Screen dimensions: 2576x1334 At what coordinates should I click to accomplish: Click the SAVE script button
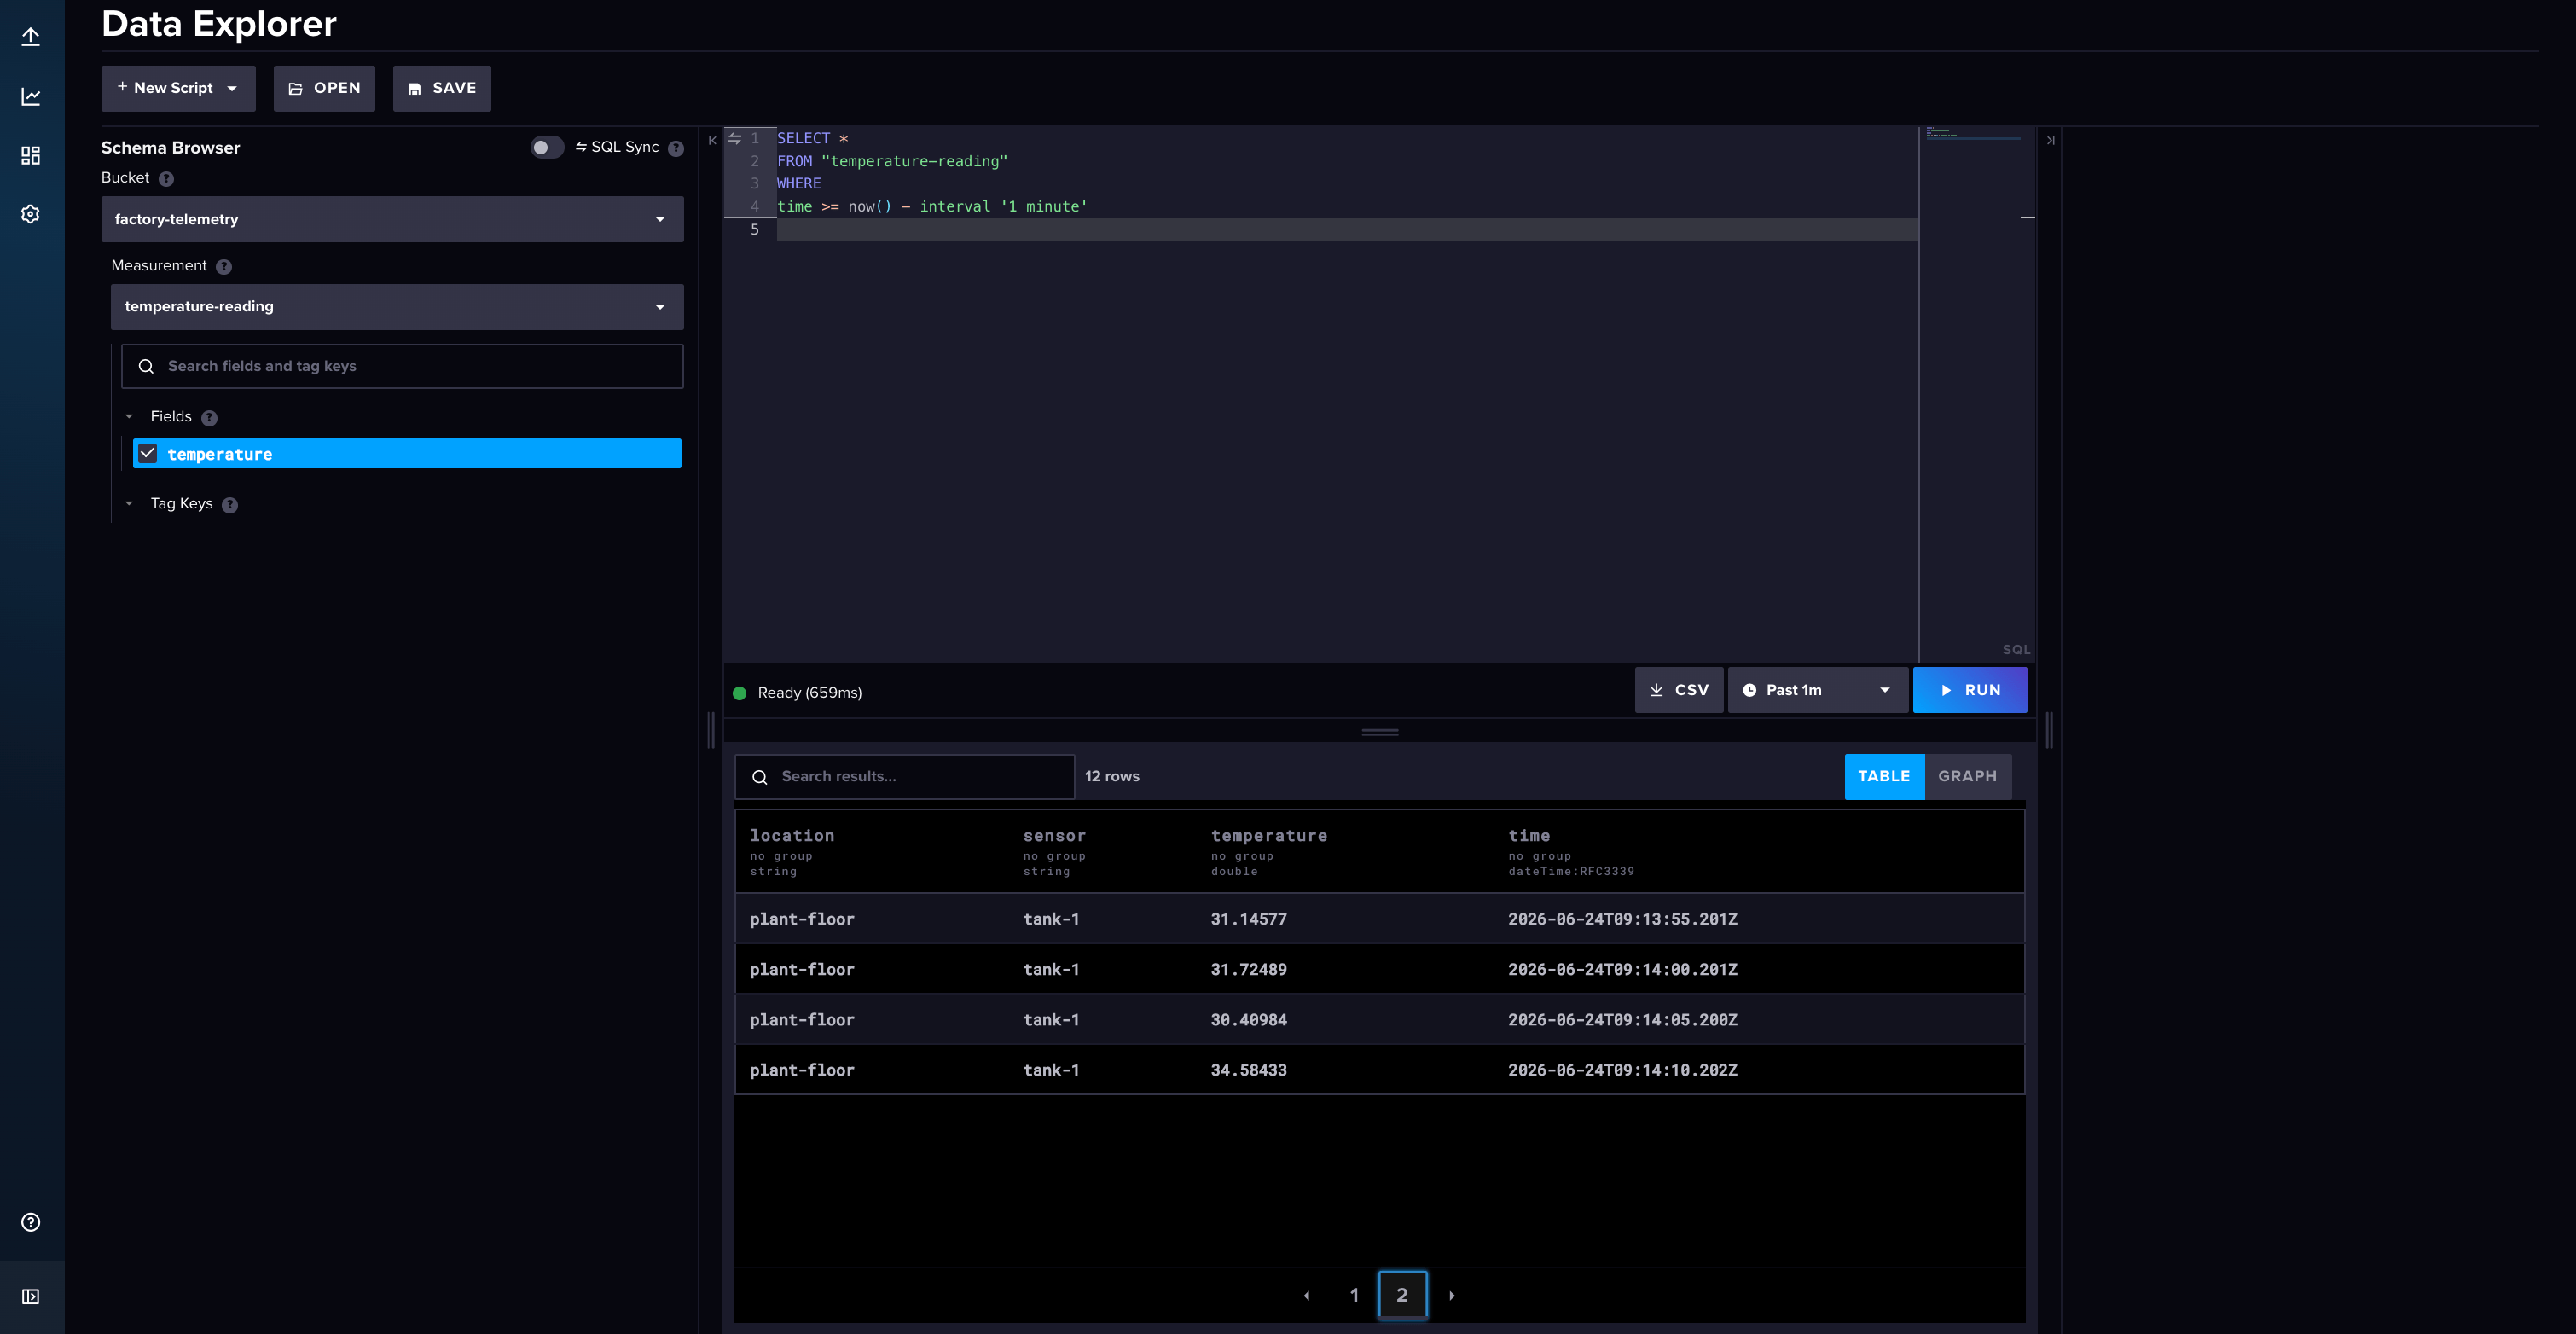pos(441,88)
